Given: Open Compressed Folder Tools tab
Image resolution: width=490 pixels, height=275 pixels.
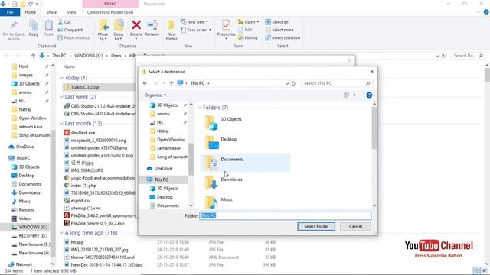Looking at the screenshot, I should point(110,12).
